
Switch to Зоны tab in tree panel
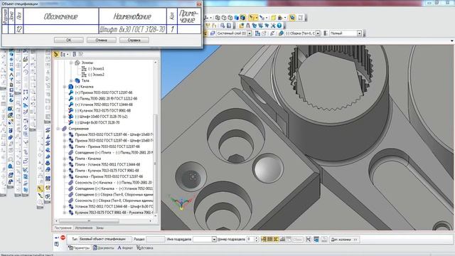tap(100, 228)
